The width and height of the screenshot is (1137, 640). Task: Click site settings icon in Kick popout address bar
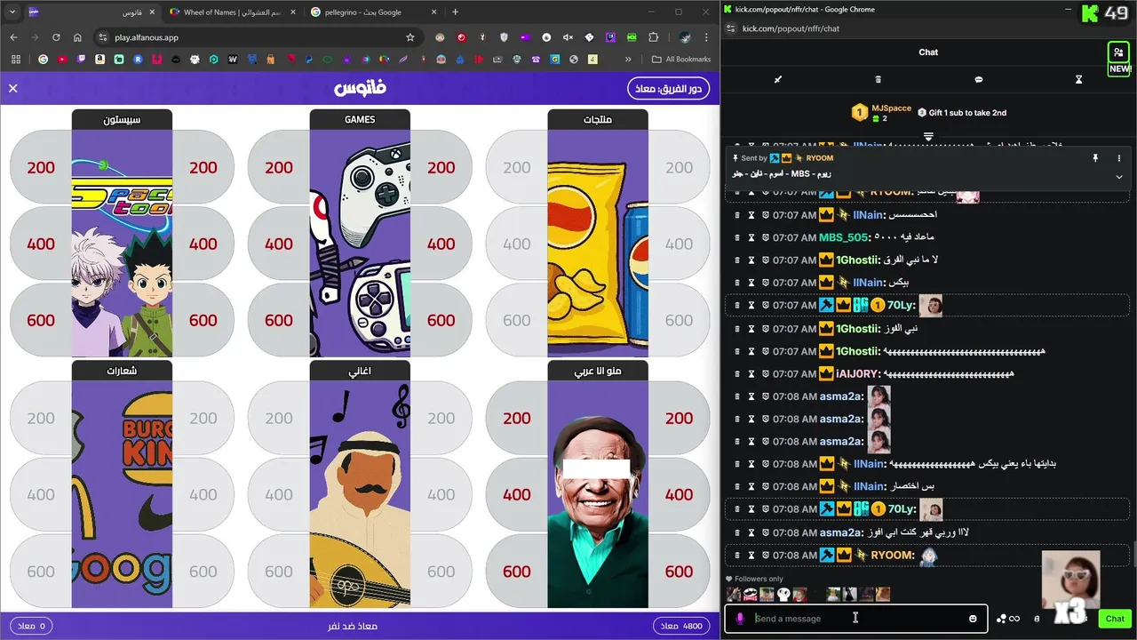pyautogui.click(x=731, y=28)
